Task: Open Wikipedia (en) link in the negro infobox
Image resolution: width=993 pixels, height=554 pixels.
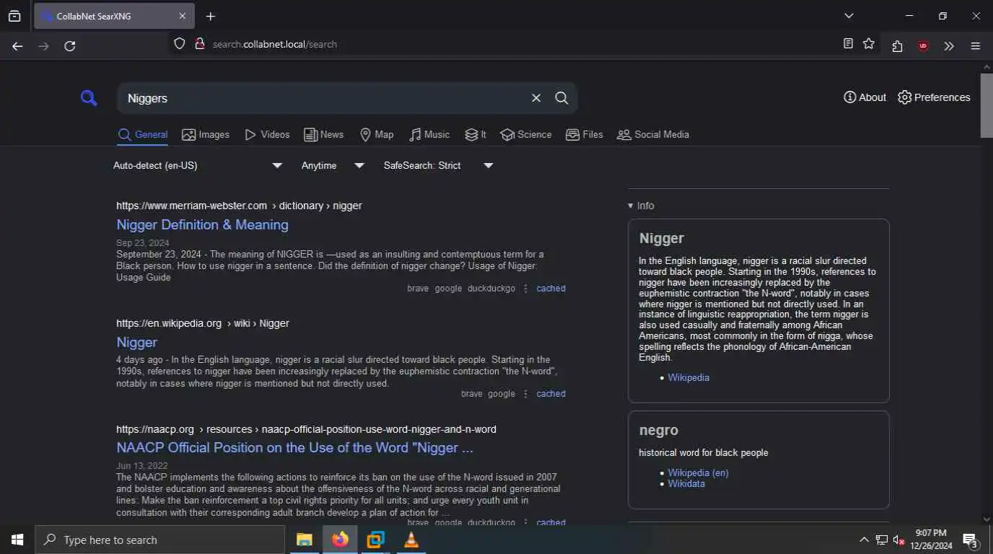Action: 698,473
